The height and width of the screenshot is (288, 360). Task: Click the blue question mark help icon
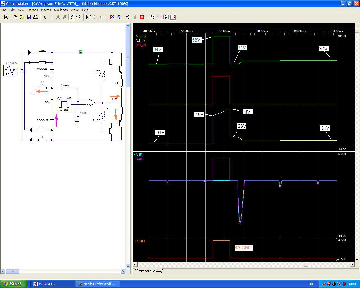(119, 17)
